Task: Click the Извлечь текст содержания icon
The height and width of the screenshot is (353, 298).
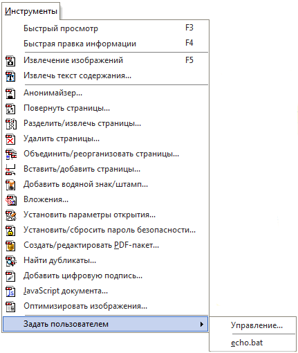Action: (x=10, y=76)
